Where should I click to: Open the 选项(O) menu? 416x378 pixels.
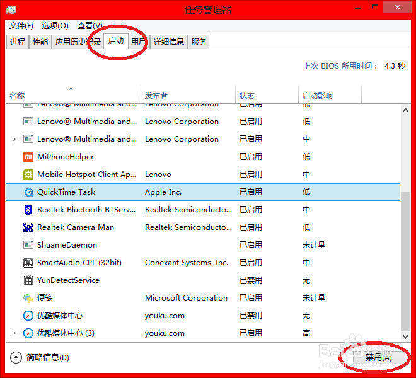click(55, 26)
